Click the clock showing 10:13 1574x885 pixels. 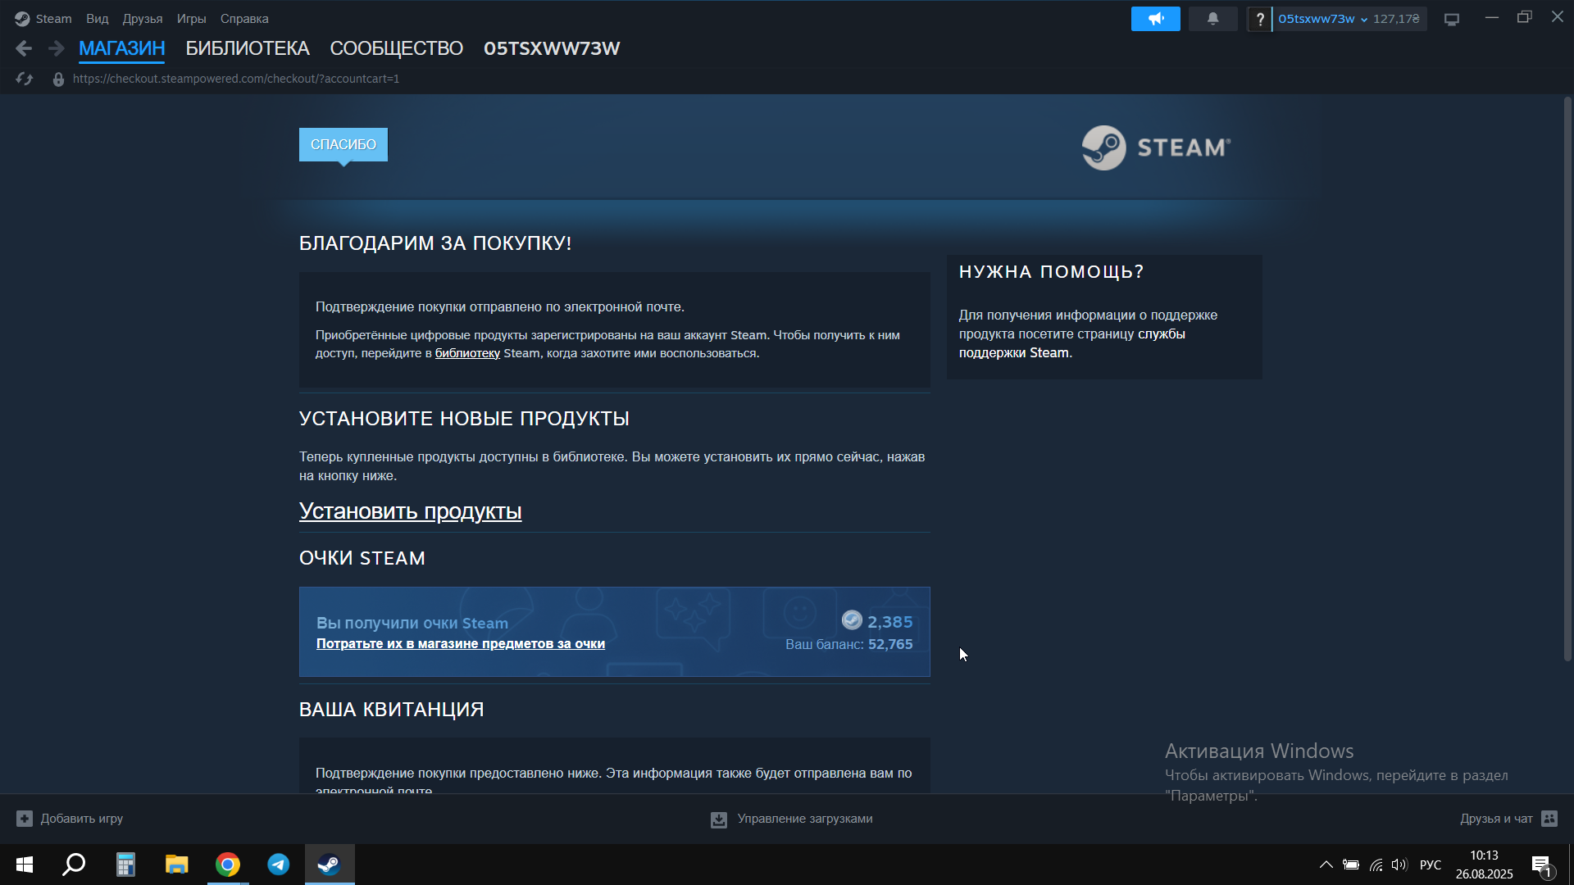(x=1484, y=855)
